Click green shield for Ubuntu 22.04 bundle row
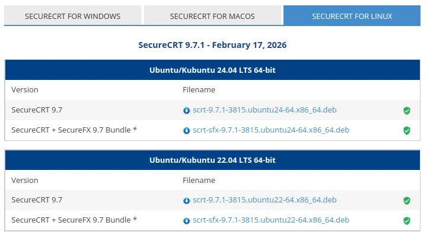Viewport: 427px width, 238px height. (x=407, y=220)
